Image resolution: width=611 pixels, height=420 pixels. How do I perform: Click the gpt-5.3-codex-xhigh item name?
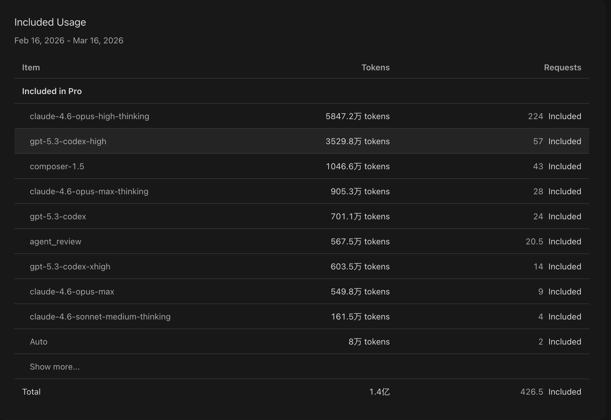(x=70, y=267)
